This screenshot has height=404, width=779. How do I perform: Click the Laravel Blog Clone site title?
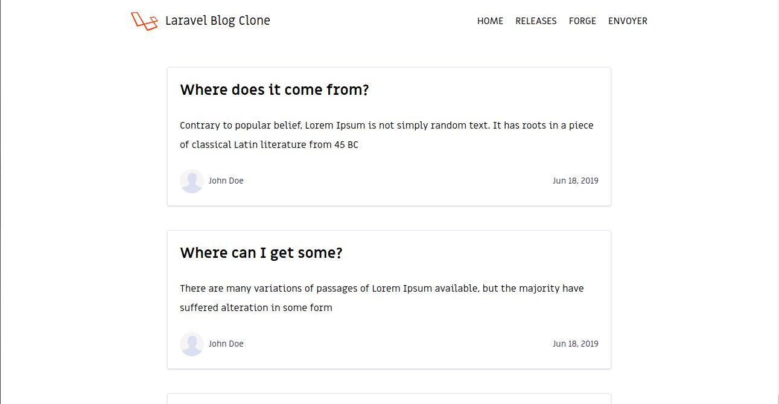pos(218,21)
